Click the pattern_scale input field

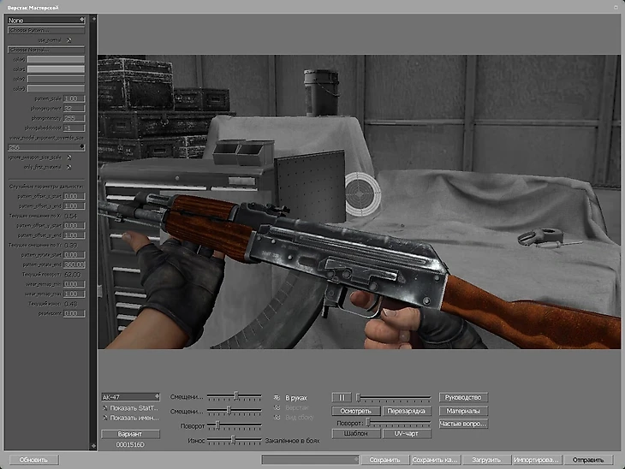[74, 99]
